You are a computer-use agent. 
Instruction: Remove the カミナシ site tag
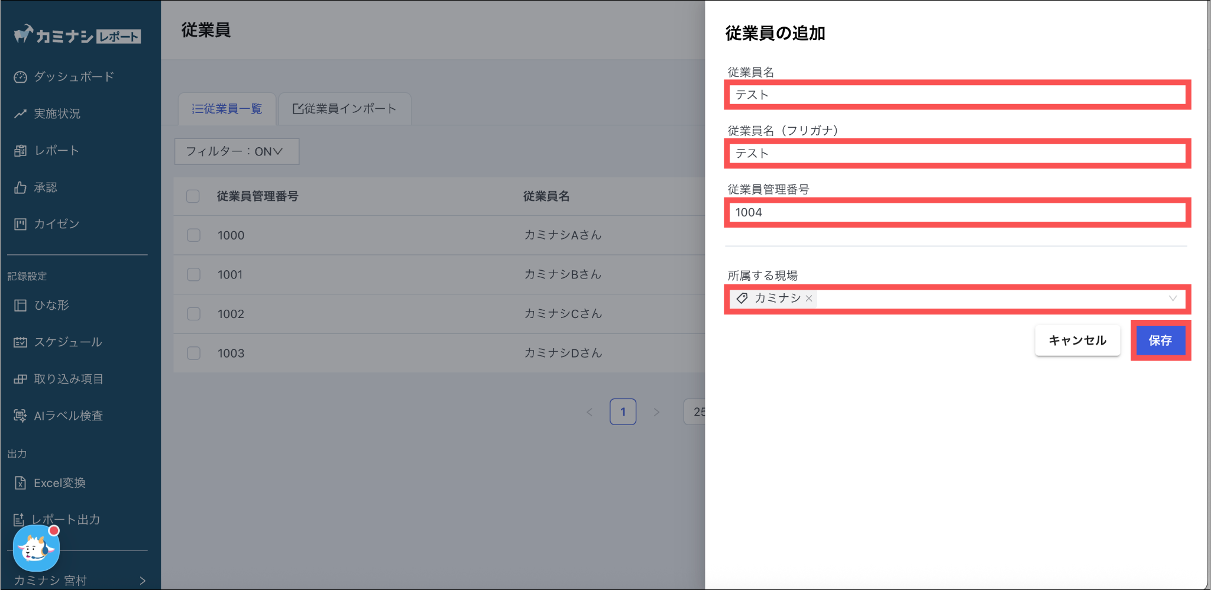coord(809,299)
